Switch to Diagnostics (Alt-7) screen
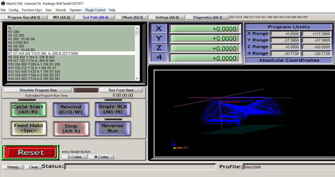 [x=208, y=17]
